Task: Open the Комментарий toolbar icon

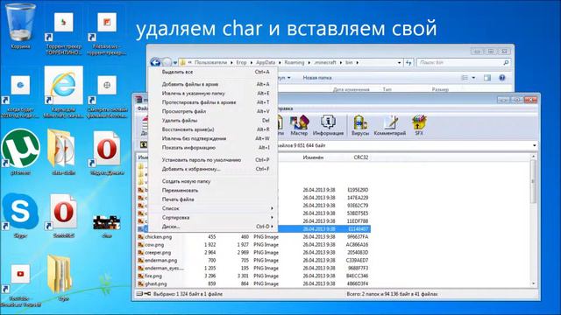Action: point(389,125)
